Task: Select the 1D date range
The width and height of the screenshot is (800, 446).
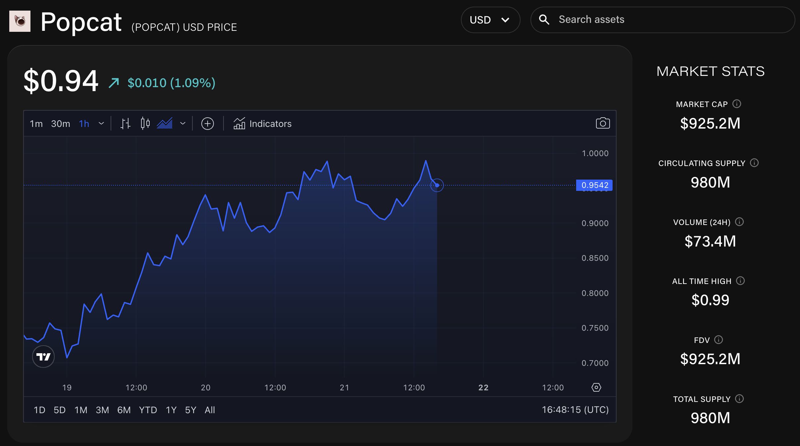Action: tap(39, 410)
